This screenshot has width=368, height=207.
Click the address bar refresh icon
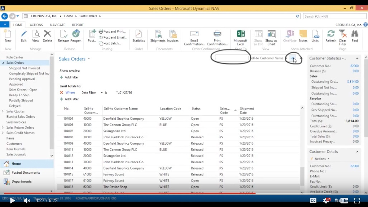tap(297, 16)
